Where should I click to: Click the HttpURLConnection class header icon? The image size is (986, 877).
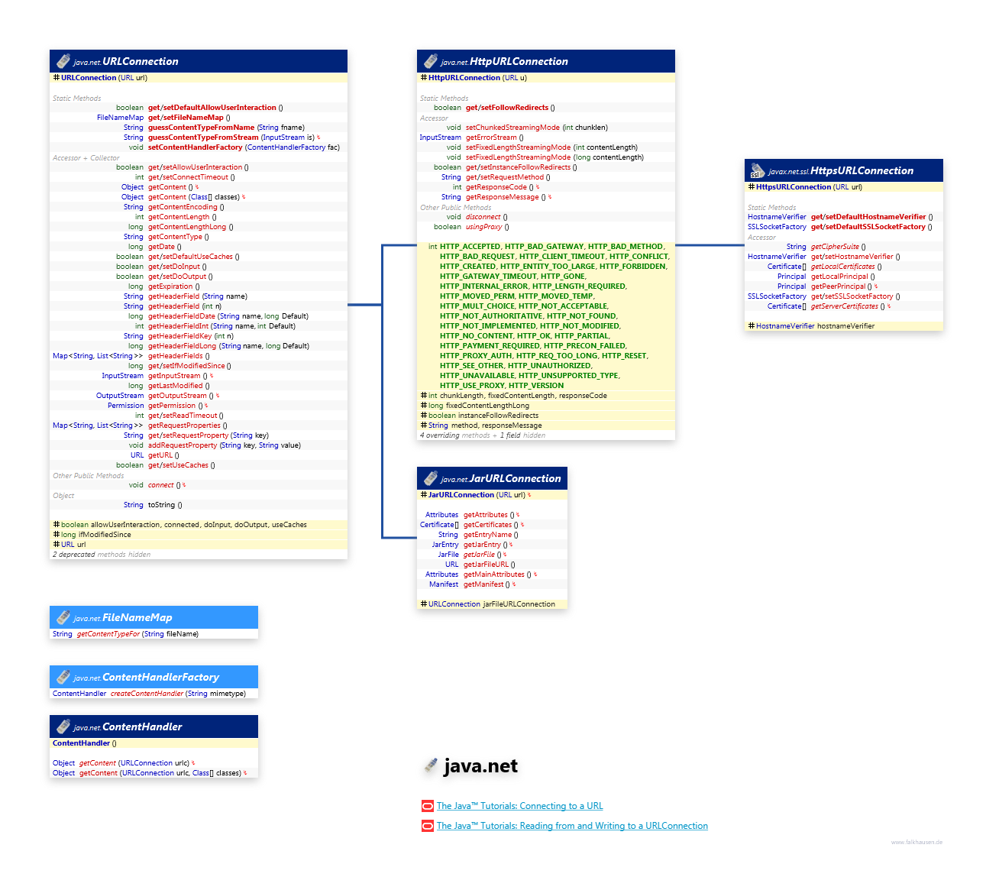[x=431, y=61]
